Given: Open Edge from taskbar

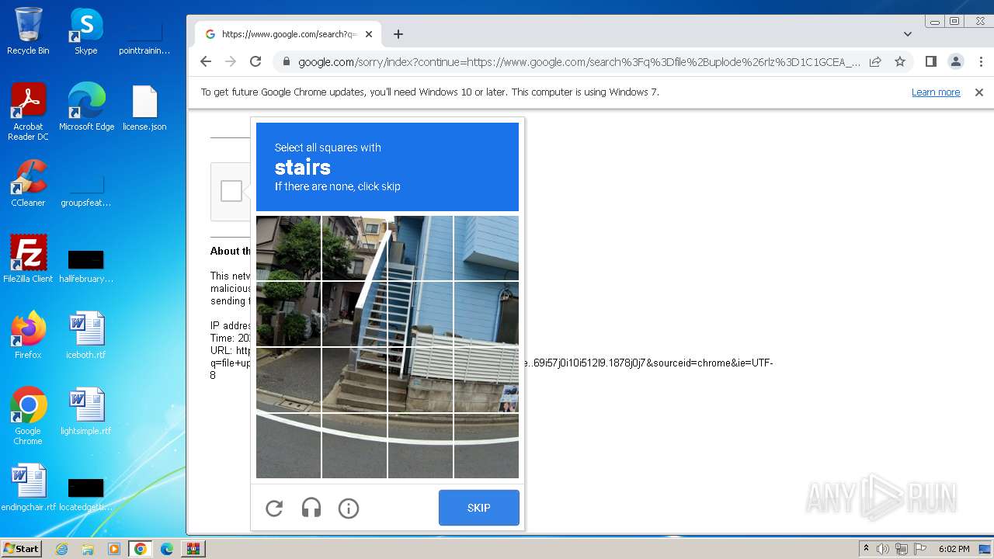Looking at the screenshot, I should [x=167, y=549].
